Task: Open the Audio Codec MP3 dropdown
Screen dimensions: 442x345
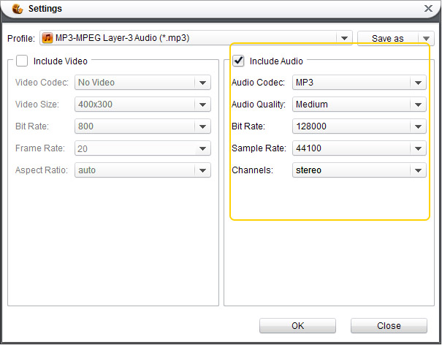Action: [359, 83]
